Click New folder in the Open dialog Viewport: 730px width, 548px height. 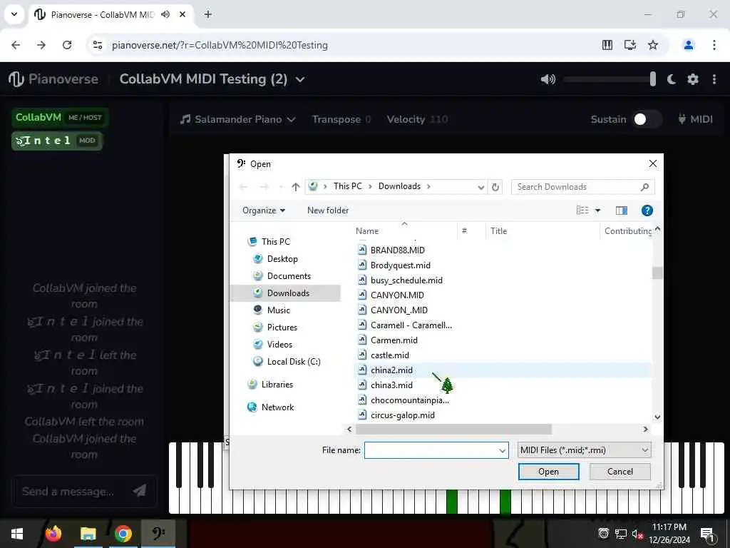[328, 210]
